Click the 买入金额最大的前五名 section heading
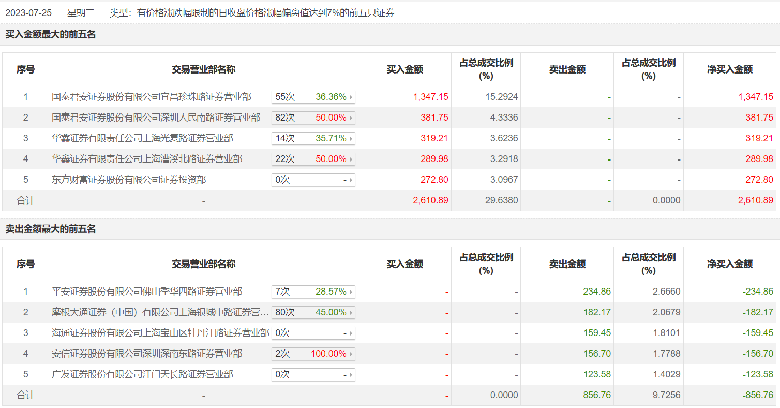 pyautogui.click(x=51, y=35)
